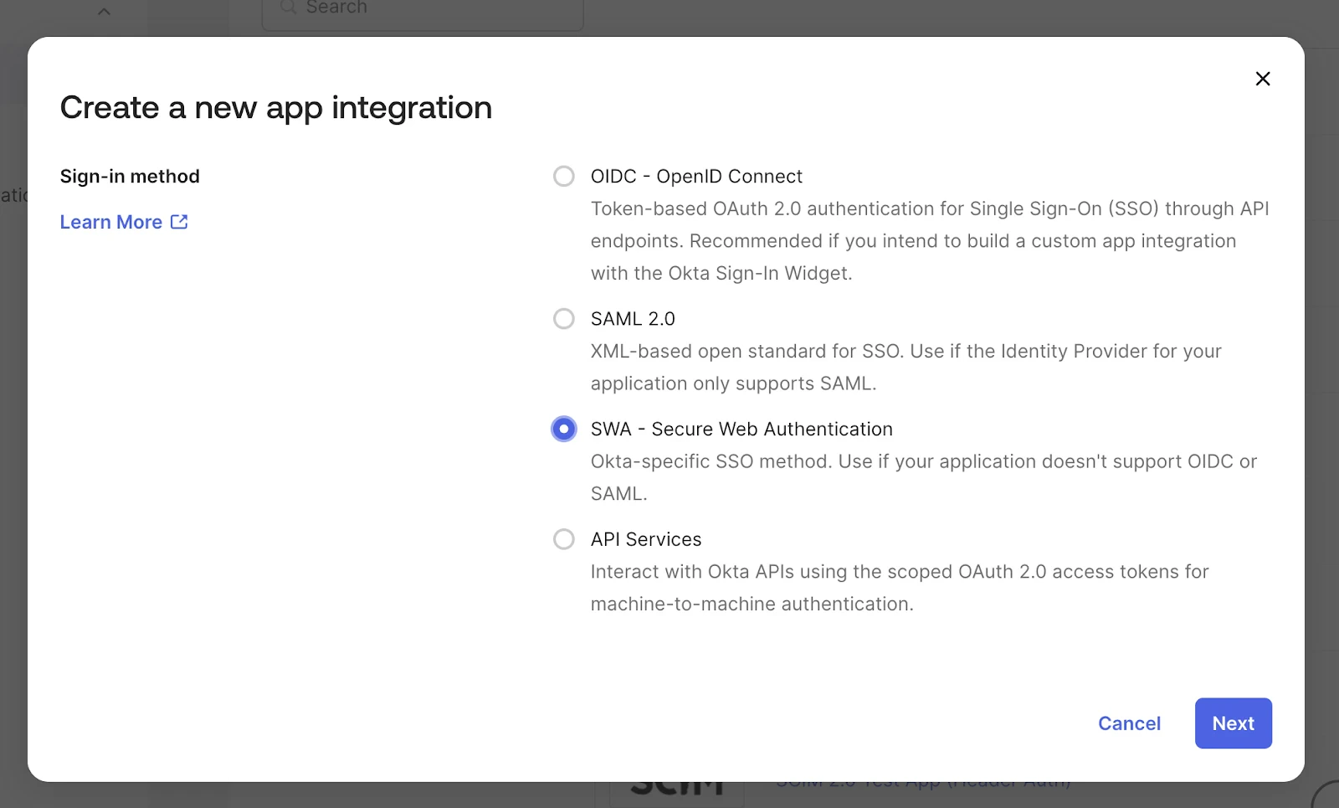This screenshot has height=808, width=1339.
Task: Click the API Services label text
Action: pyautogui.click(x=646, y=539)
